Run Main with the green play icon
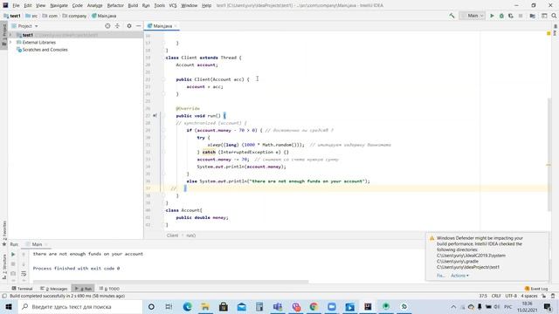Image resolution: width=559 pixels, height=314 pixels. coord(492,16)
